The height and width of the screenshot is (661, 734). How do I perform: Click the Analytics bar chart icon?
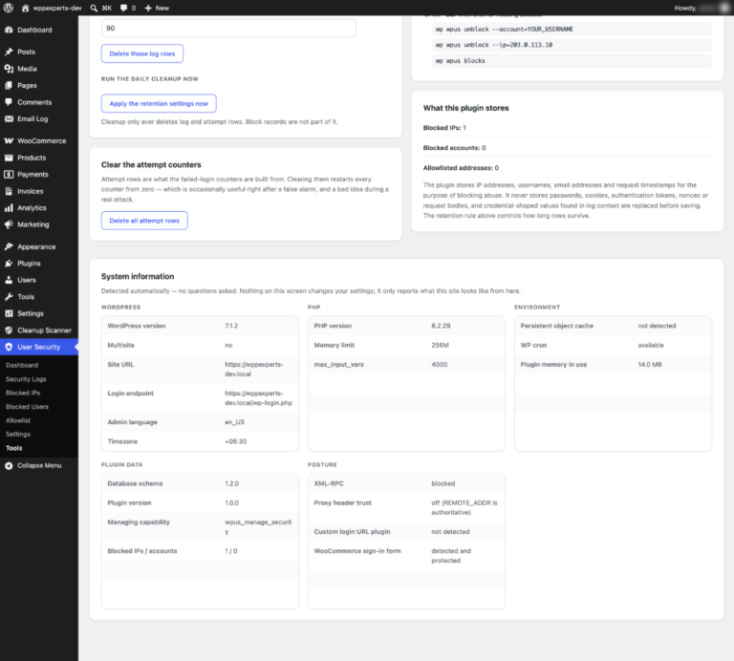click(x=9, y=207)
